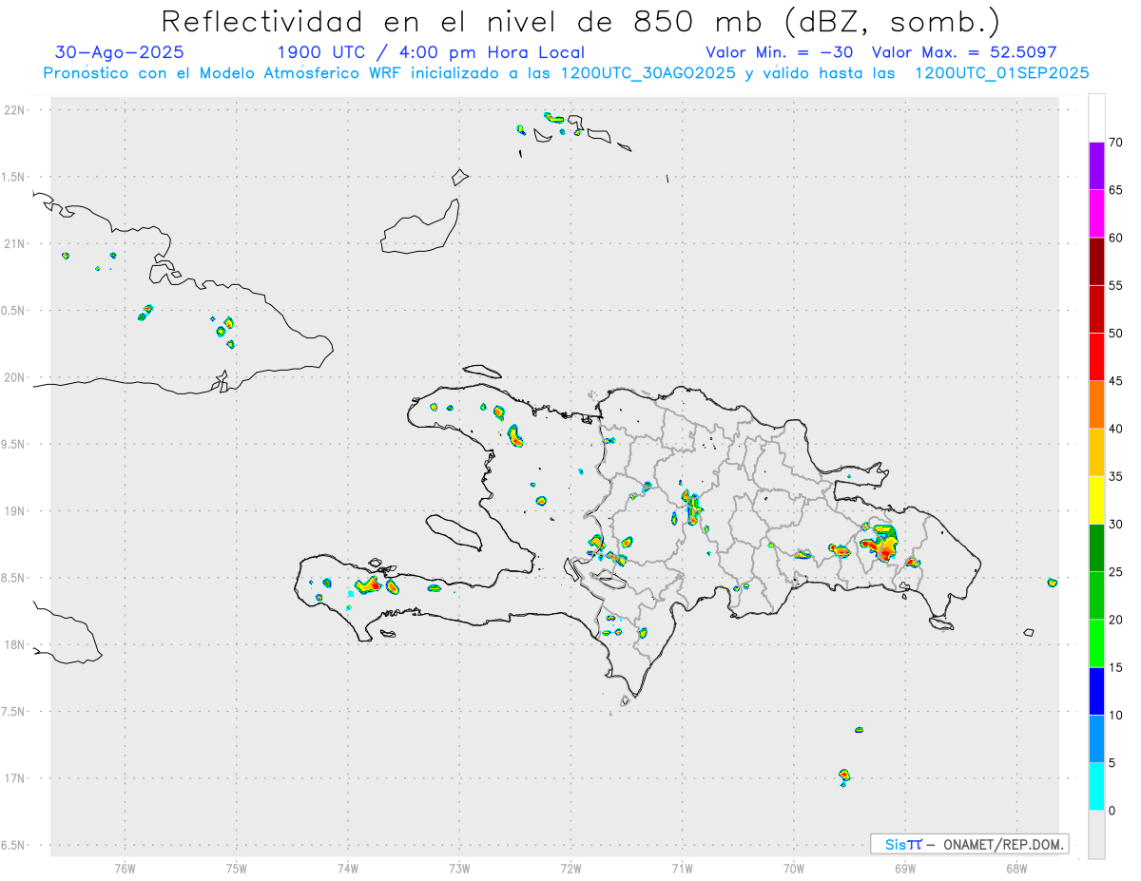Pick the bright red 45–50 dBZ swatch

tap(1096, 357)
